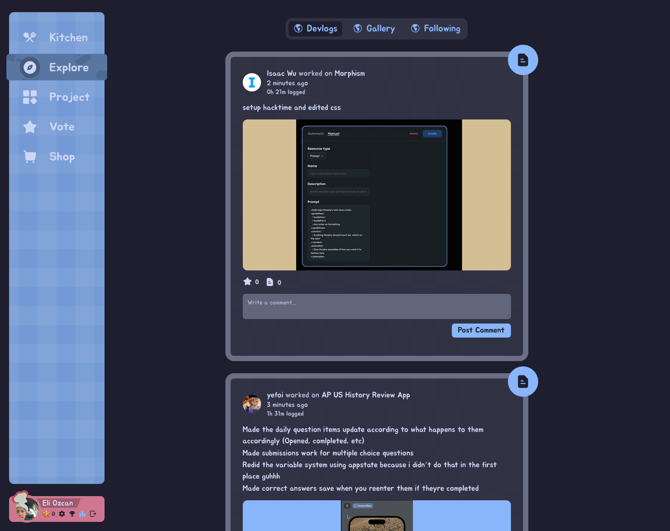This screenshot has height=531, width=670.
Task: Open the Morphism project link
Action: click(350, 74)
